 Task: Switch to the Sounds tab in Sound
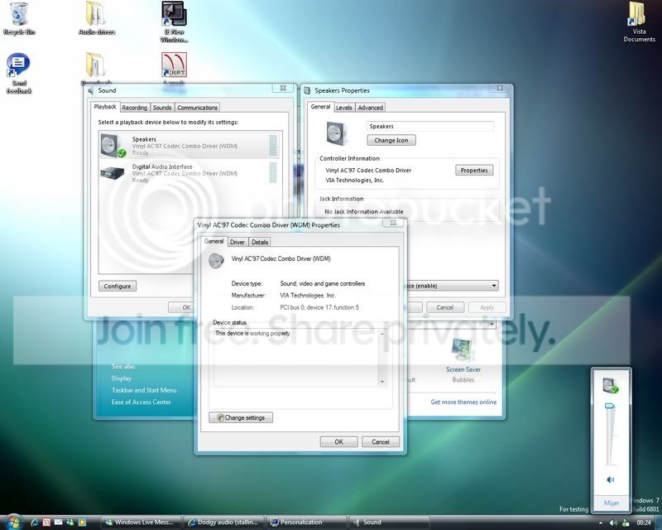pyautogui.click(x=162, y=108)
